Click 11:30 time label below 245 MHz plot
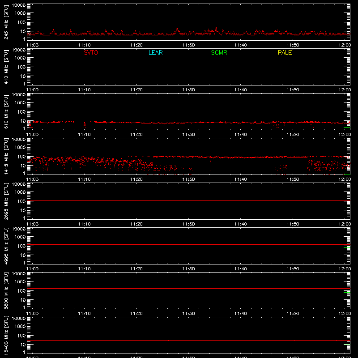358x358 pixels. pos(188,45)
